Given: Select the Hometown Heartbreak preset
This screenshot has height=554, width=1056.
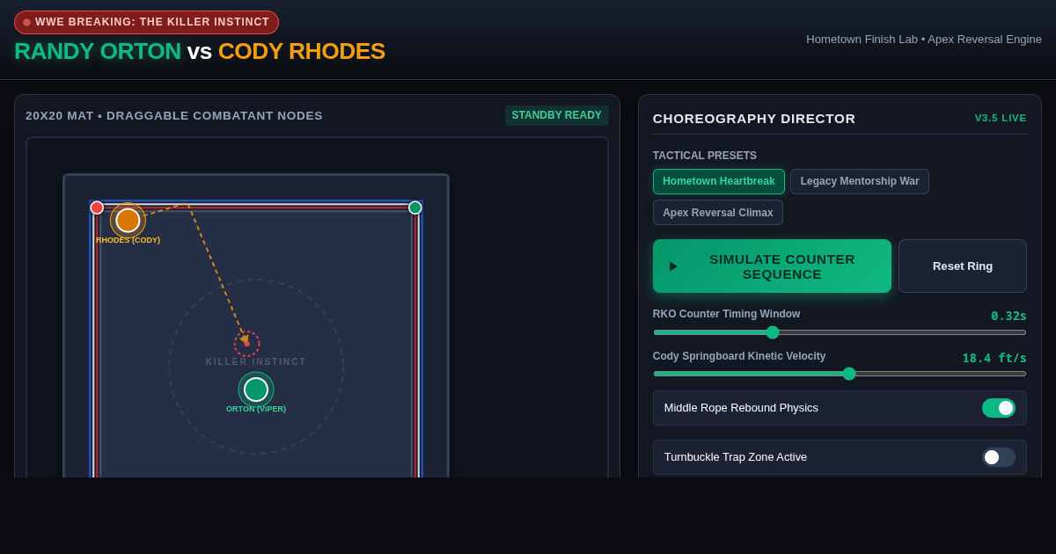Looking at the screenshot, I should pos(719,181).
